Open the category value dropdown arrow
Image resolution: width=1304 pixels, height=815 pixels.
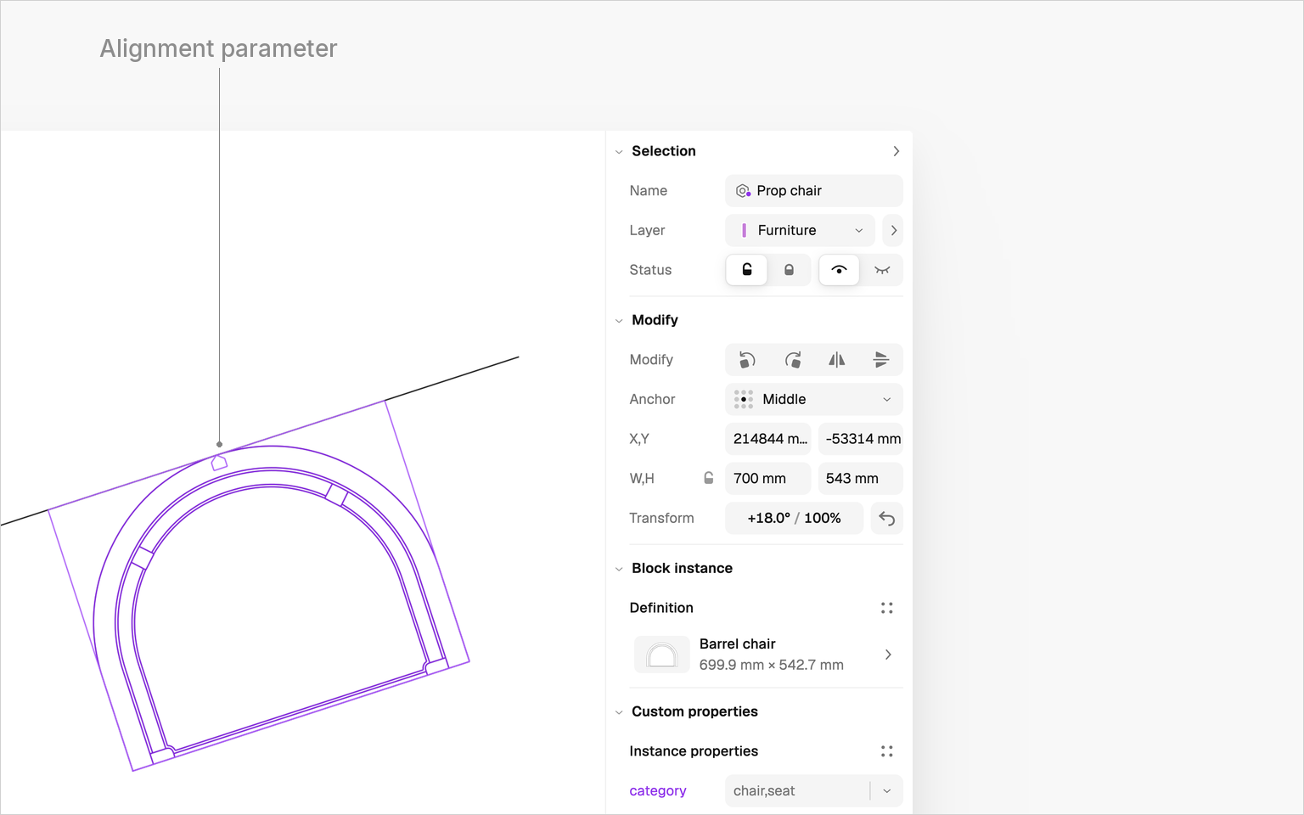click(x=887, y=791)
